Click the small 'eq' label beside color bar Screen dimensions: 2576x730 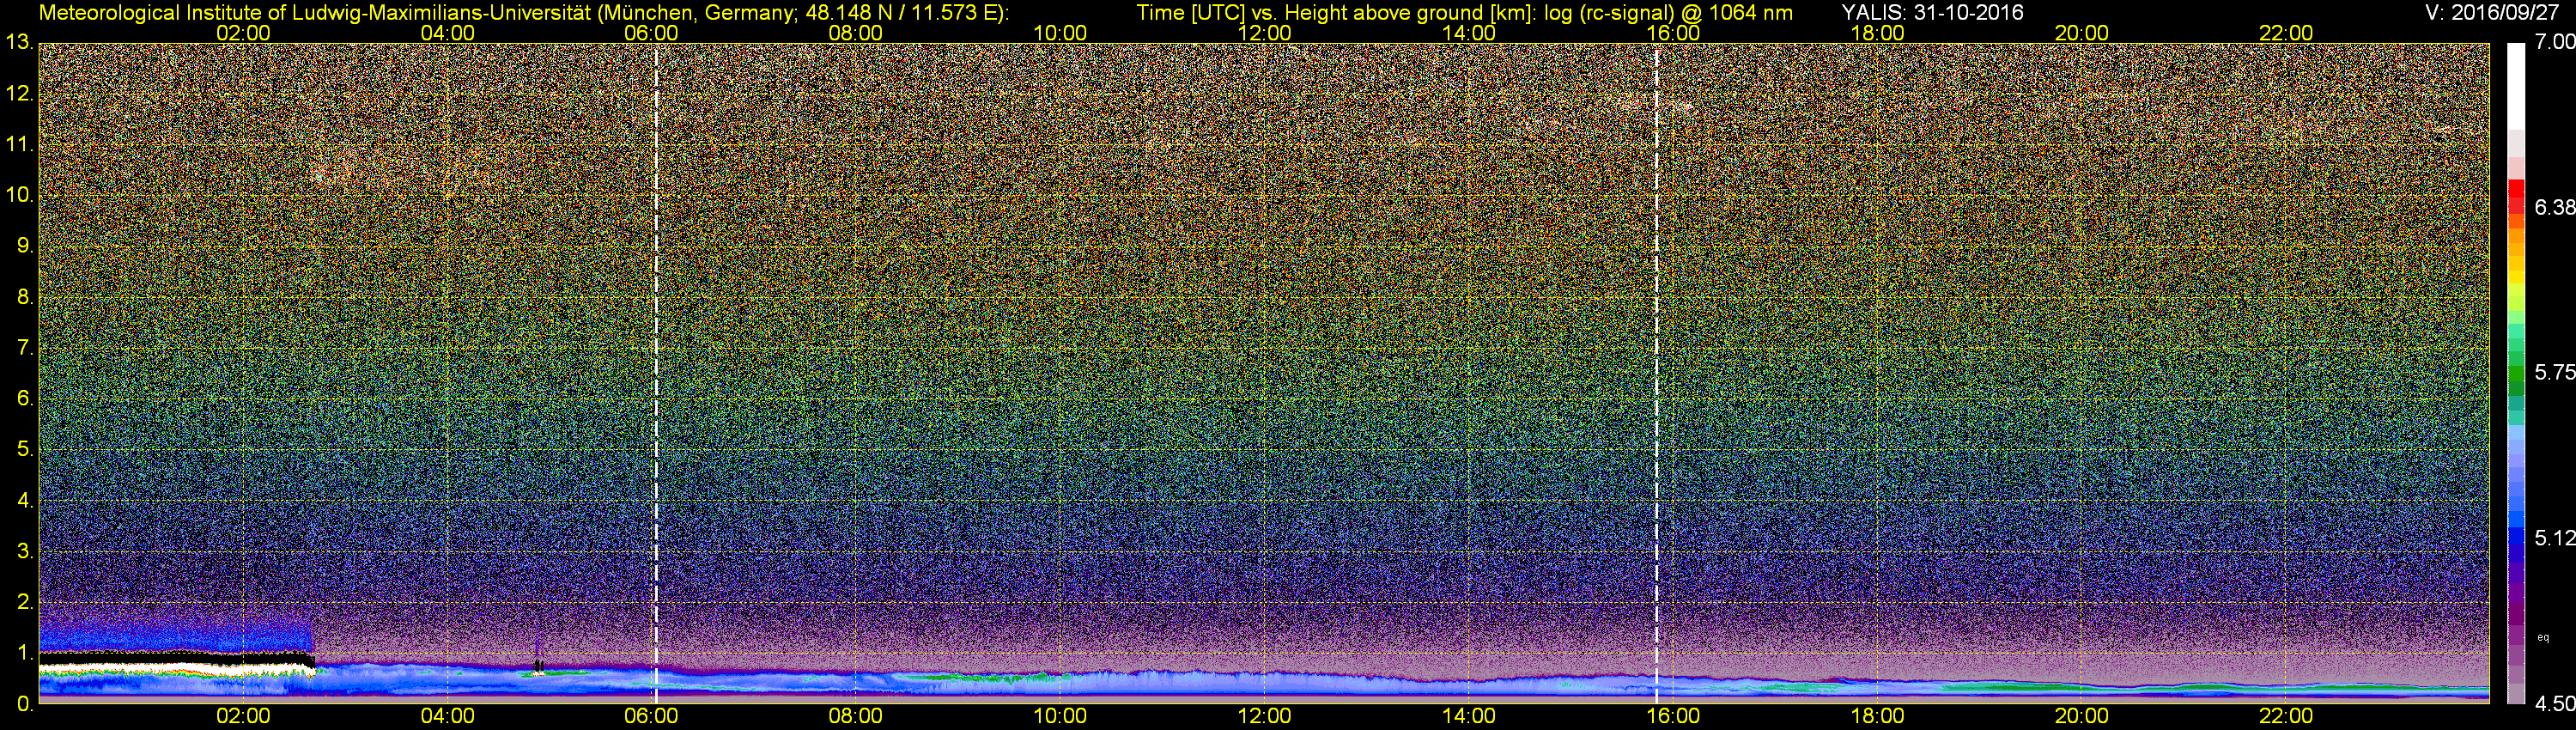tap(2543, 637)
